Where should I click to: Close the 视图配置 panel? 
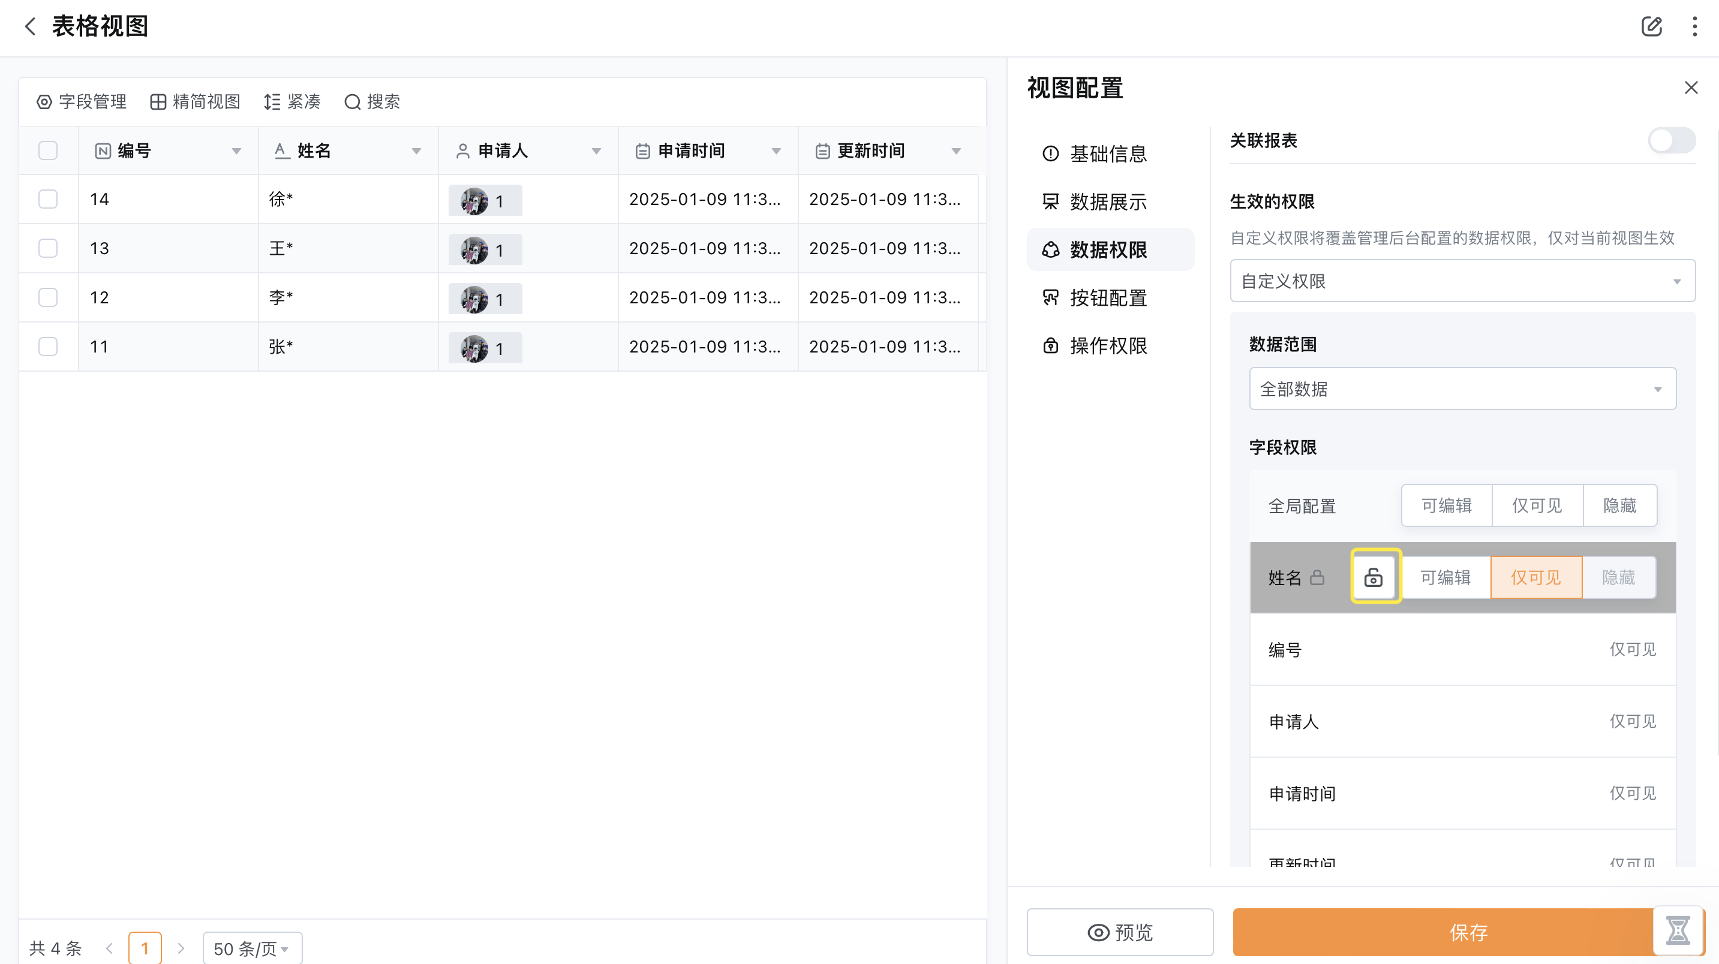pos(1690,88)
